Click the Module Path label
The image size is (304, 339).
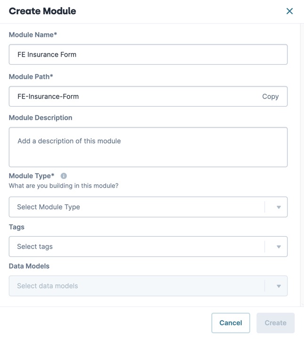(x=31, y=76)
